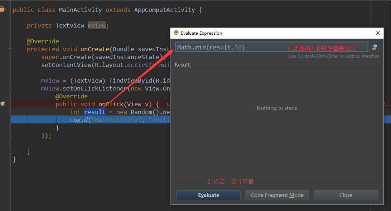This screenshot has width=391, height=211.
Task: Click fold end marker beside the "});" line
Action: point(11,136)
